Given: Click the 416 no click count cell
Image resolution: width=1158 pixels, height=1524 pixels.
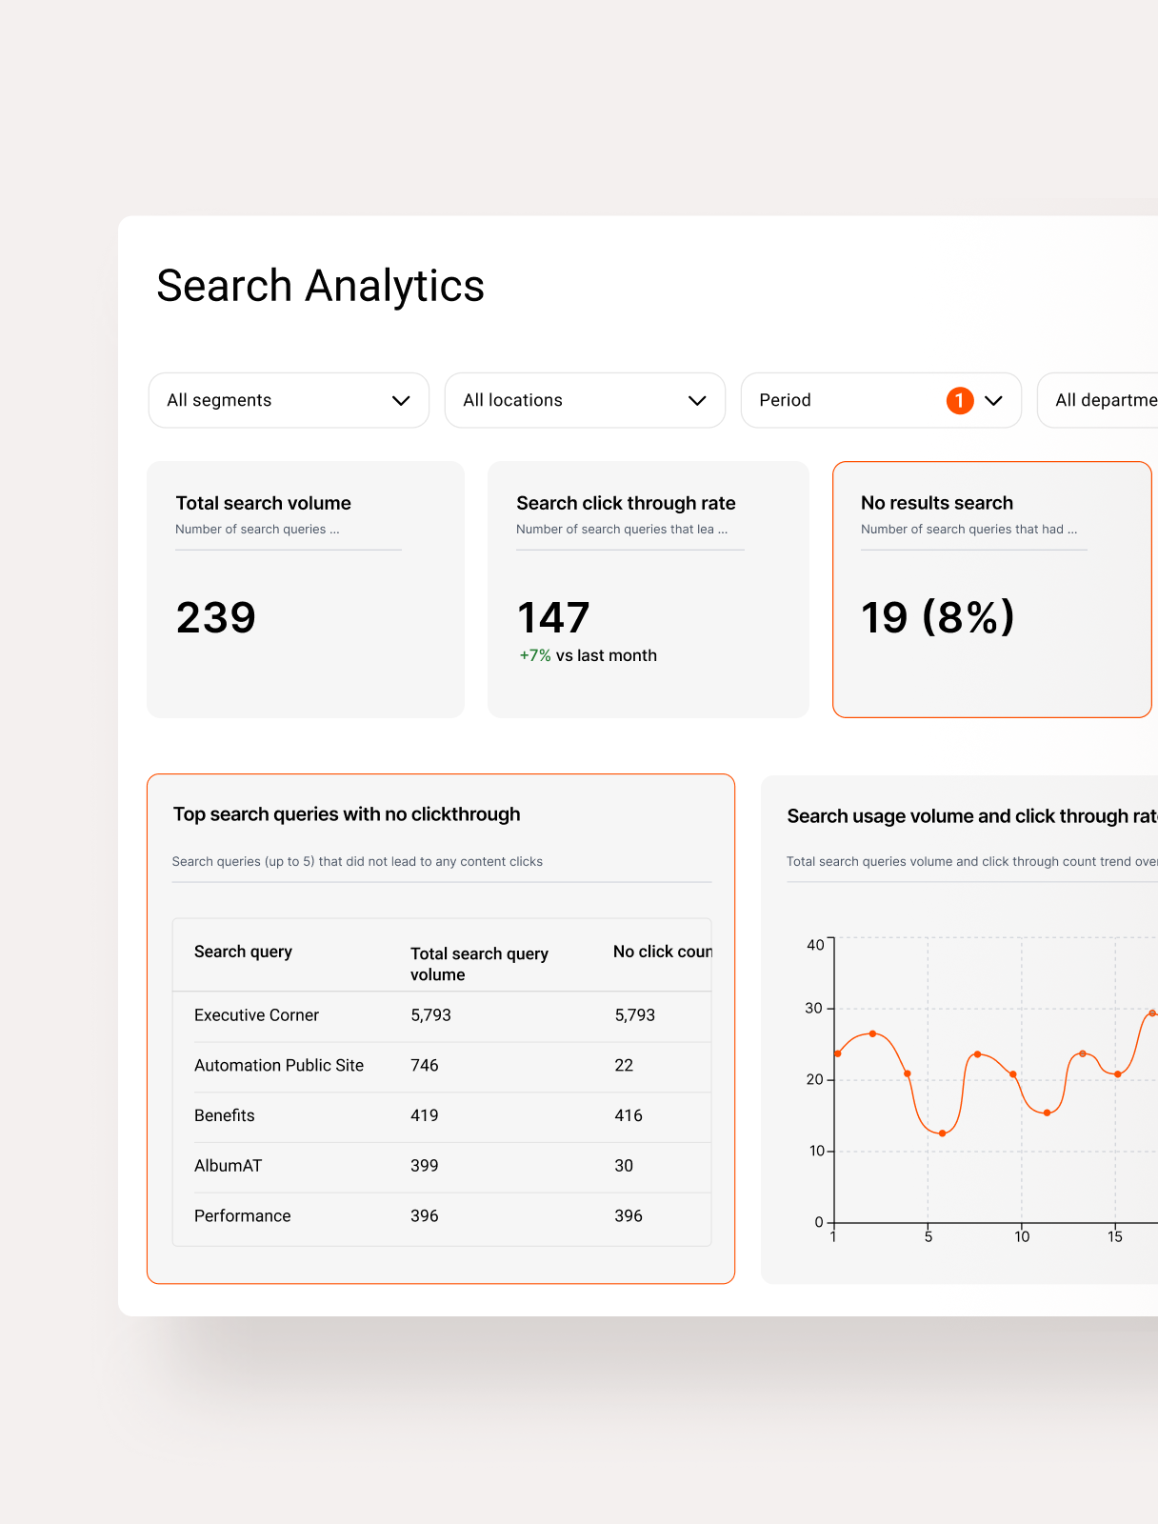Looking at the screenshot, I should [x=629, y=1116].
